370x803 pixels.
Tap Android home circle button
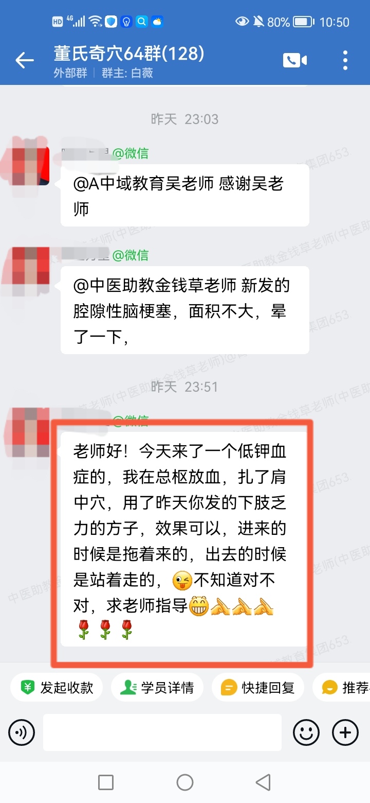(185, 782)
